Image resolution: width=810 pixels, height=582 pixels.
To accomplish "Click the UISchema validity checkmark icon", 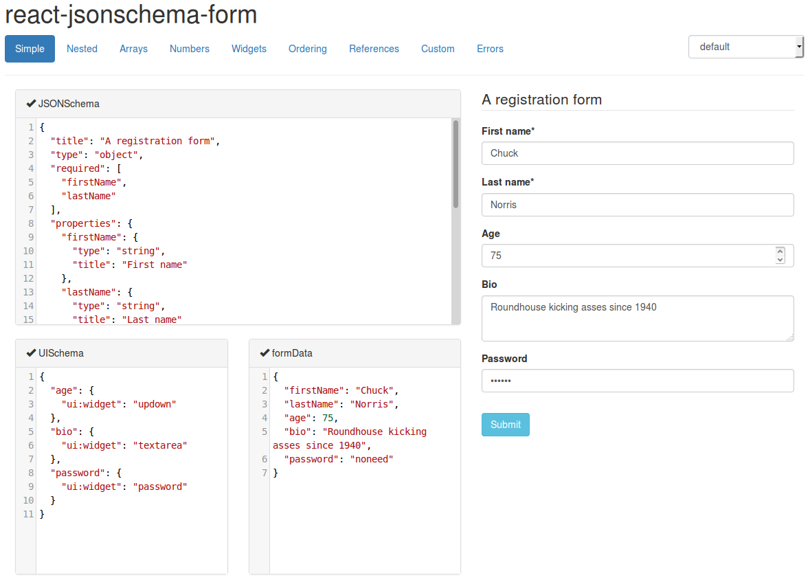I will click(x=31, y=353).
